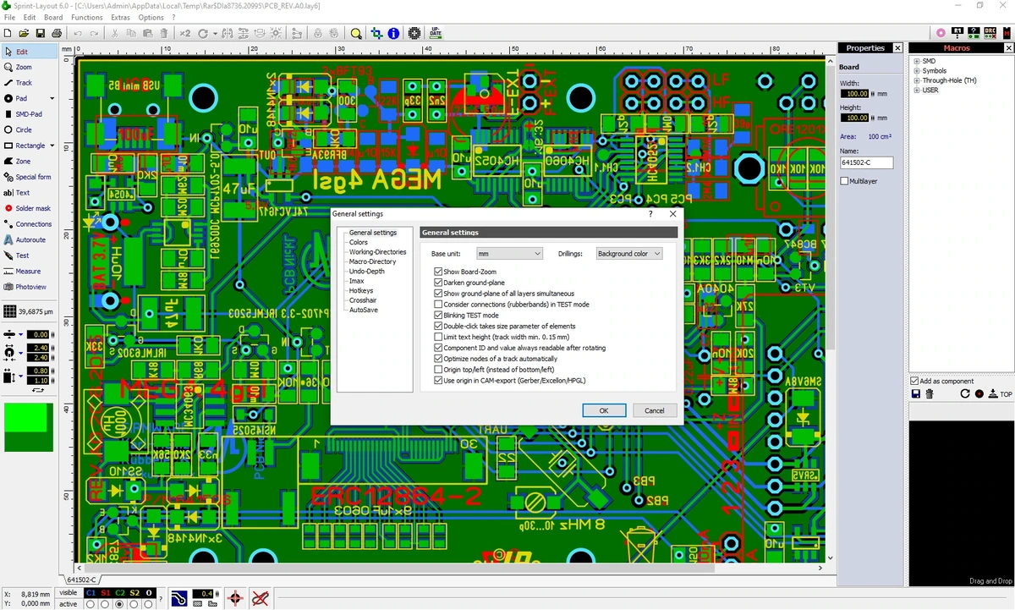Expand the SMD macros tree node
This screenshot has height=610, width=1015.
click(917, 61)
